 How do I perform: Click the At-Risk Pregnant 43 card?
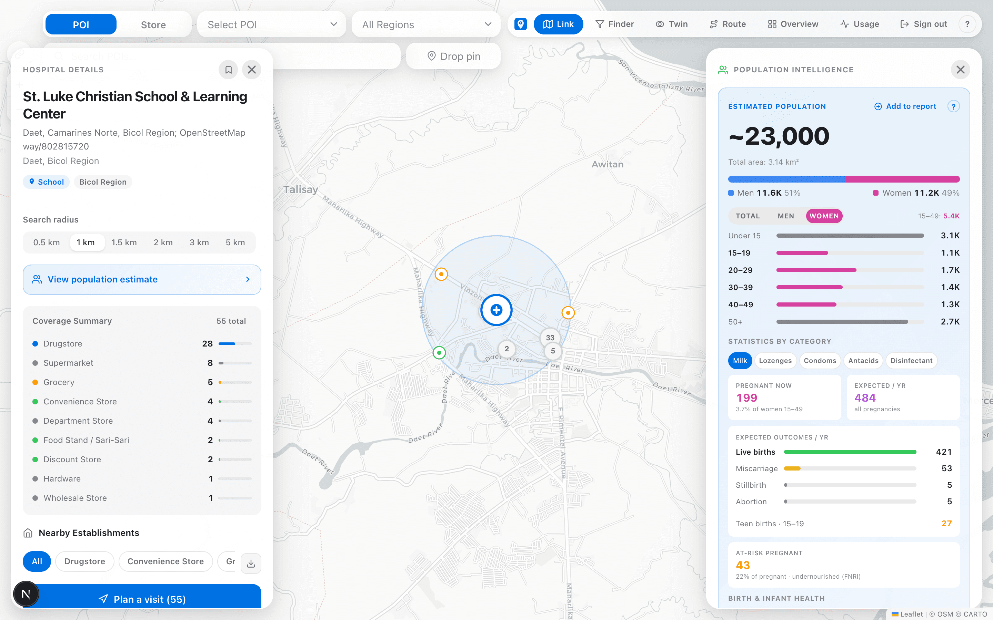tap(844, 565)
